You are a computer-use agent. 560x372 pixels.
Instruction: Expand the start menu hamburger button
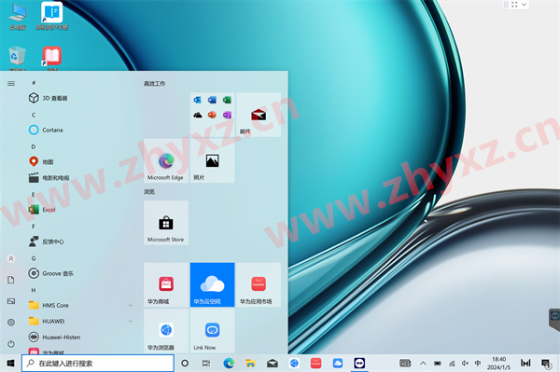click(x=11, y=84)
